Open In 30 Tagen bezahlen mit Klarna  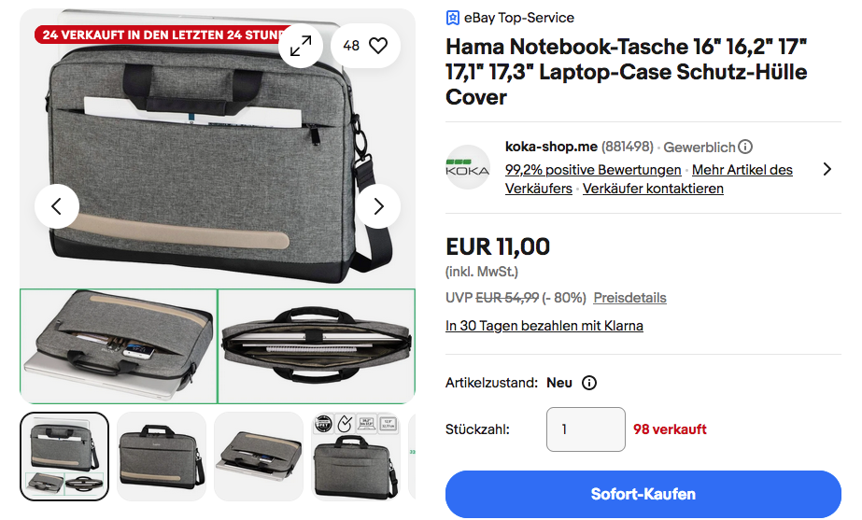(544, 326)
